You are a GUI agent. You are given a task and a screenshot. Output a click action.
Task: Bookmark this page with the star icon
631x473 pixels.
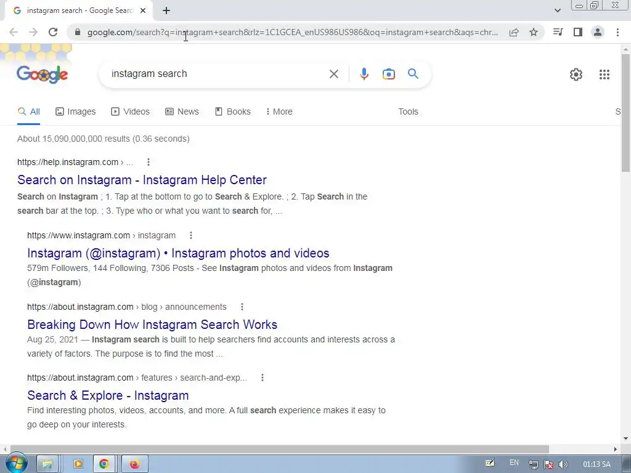tap(534, 32)
